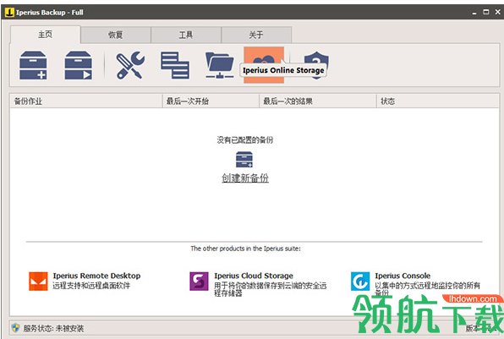Switch to the 恢复 tab

coord(115,35)
